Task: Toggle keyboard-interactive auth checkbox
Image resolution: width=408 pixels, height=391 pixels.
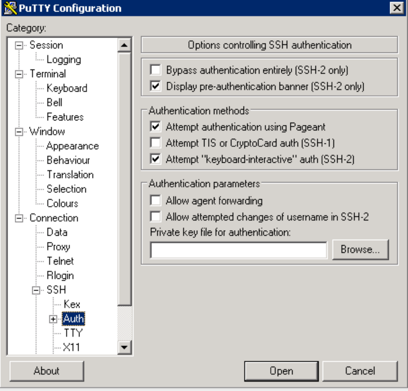Action: [155, 159]
